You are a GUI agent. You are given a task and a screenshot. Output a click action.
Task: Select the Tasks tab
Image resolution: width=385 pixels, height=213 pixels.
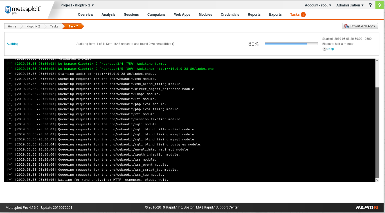[295, 15]
